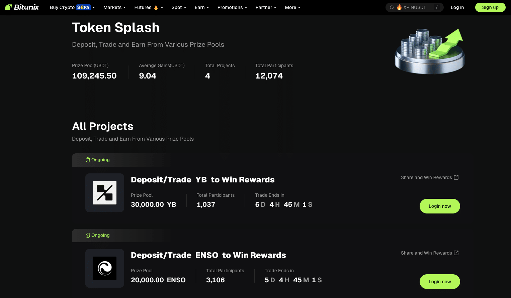Screen dimensions: 511x298
Task: Expand the Earn dropdown arrow
Action: click(x=208, y=7)
